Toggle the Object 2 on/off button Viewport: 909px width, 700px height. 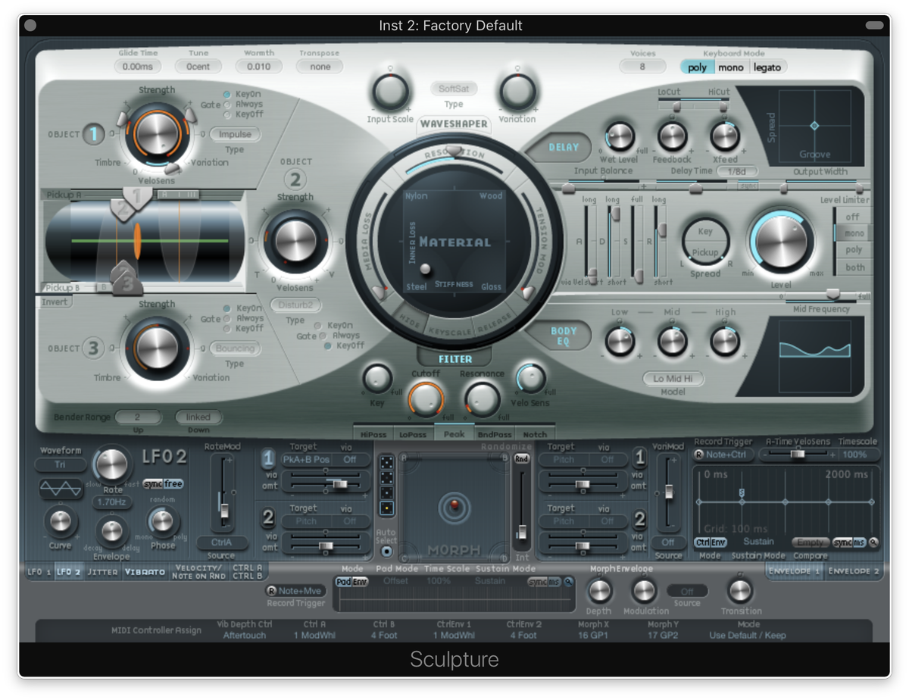(295, 180)
